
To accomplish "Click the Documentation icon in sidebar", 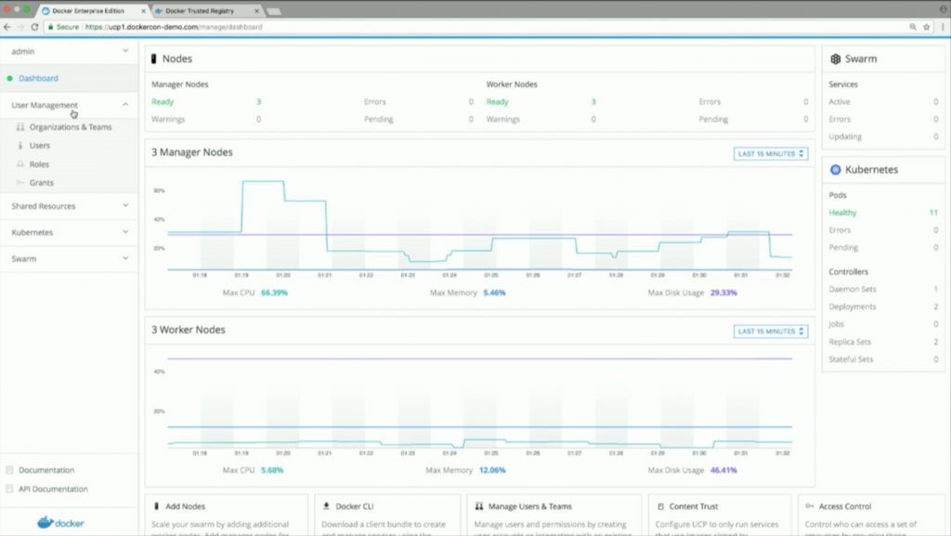I will pyautogui.click(x=9, y=470).
